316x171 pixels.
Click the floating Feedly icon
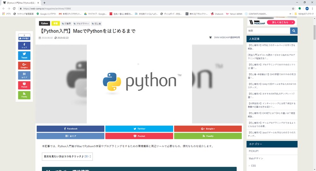point(24,95)
